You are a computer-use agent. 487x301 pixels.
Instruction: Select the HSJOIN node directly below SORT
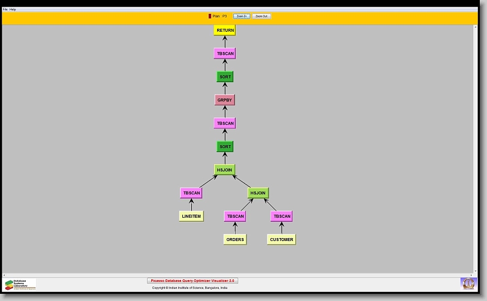click(225, 170)
